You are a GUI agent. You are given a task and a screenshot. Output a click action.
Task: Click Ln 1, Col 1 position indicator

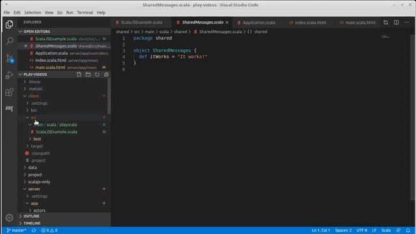point(320,230)
